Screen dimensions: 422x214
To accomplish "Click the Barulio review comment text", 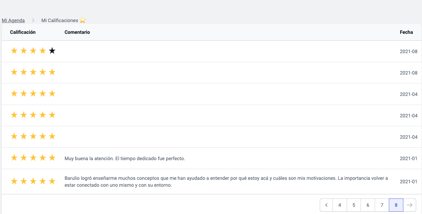I will tap(226, 182).
